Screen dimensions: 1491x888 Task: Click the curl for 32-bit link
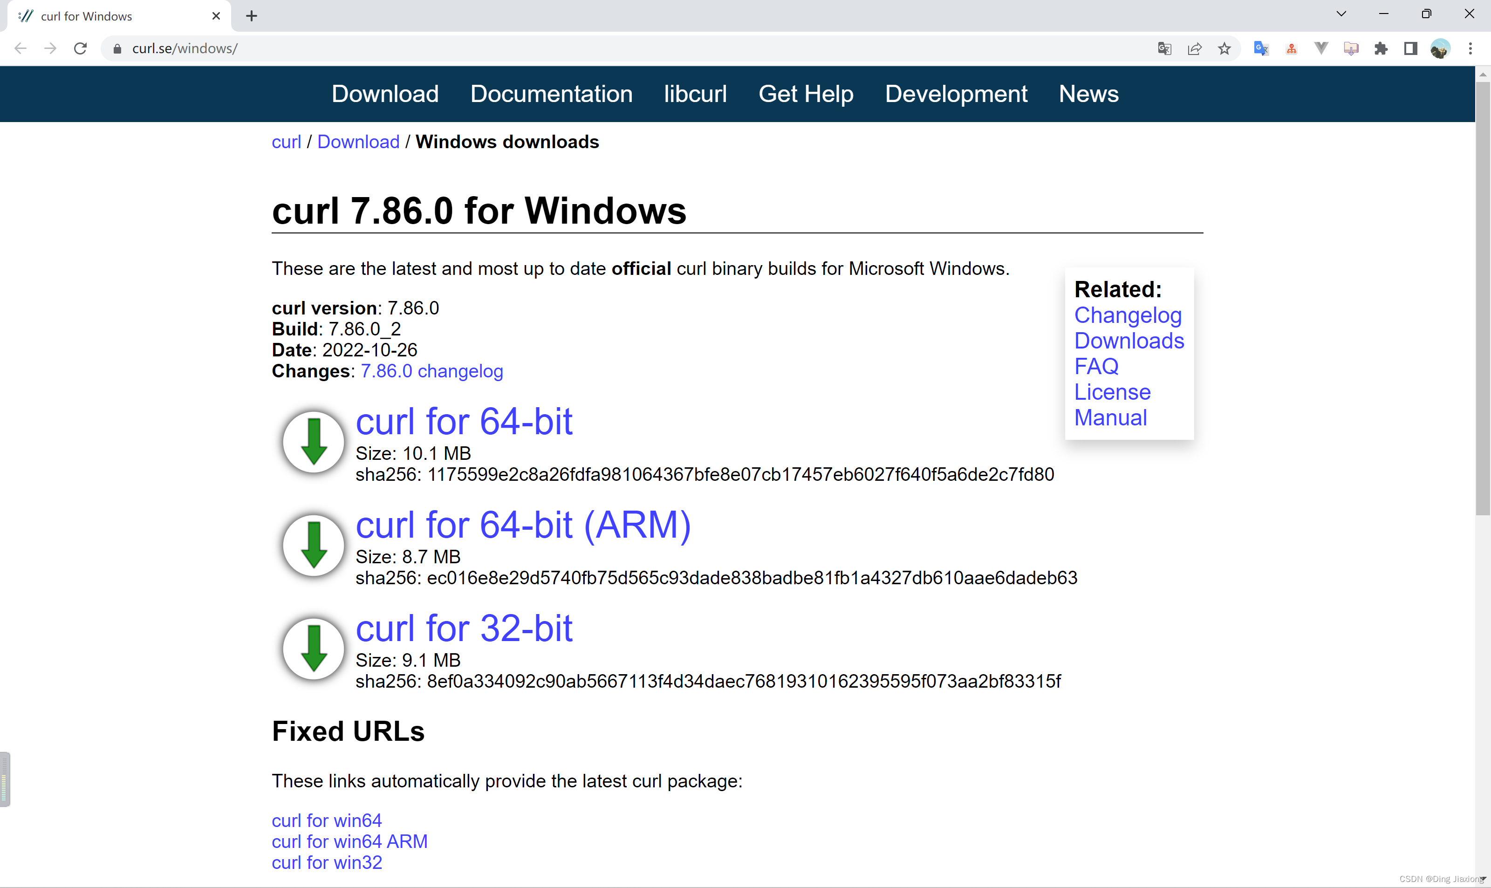[x=464, y=628]
